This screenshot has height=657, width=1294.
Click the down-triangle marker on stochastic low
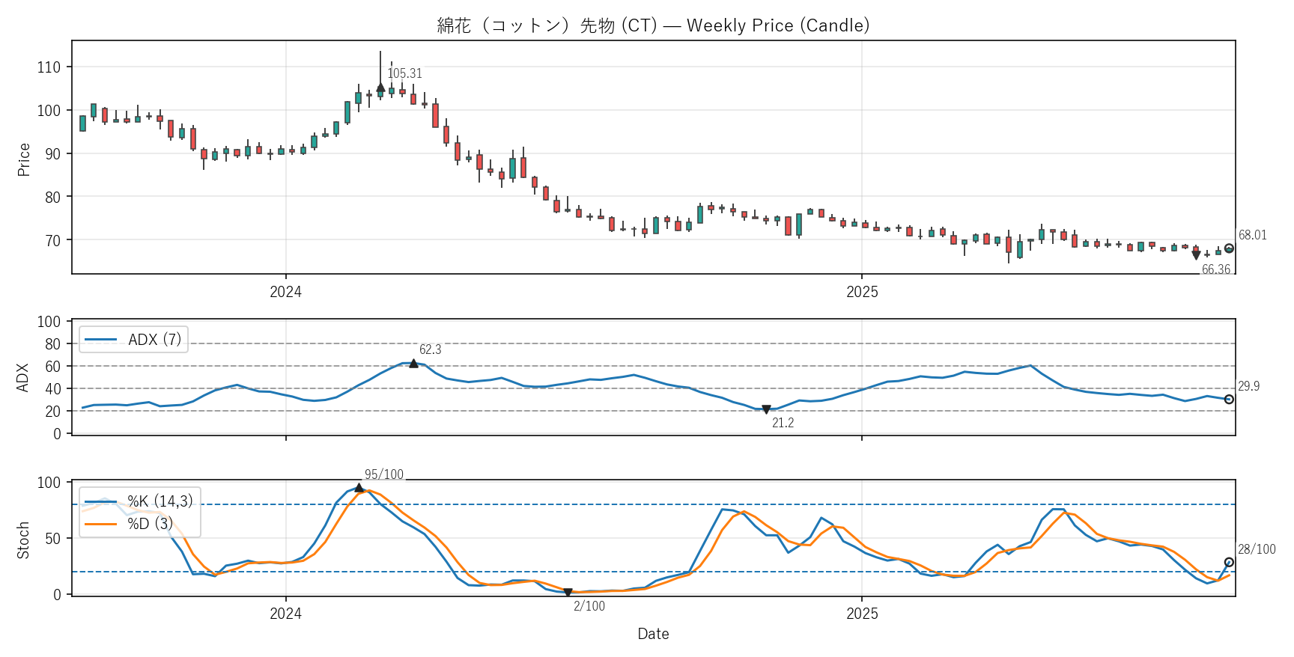568,593
